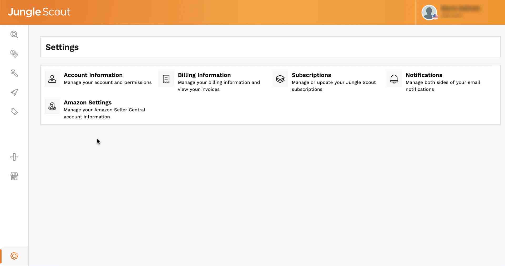505x266 pixels.
Task: Click the Settings page heading
Action: click(x=62, y=47)
